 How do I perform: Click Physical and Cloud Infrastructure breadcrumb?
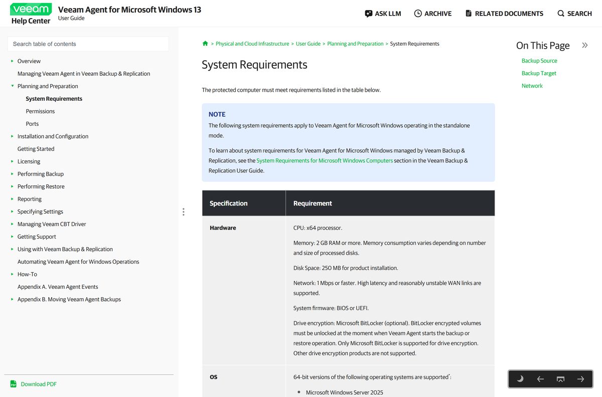252,44
